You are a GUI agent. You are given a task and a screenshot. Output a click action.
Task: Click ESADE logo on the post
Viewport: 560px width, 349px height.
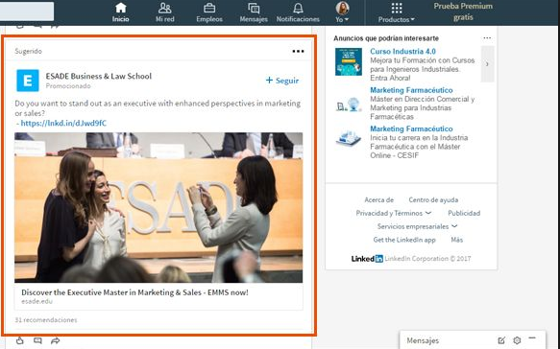click(x=28, y=81)
